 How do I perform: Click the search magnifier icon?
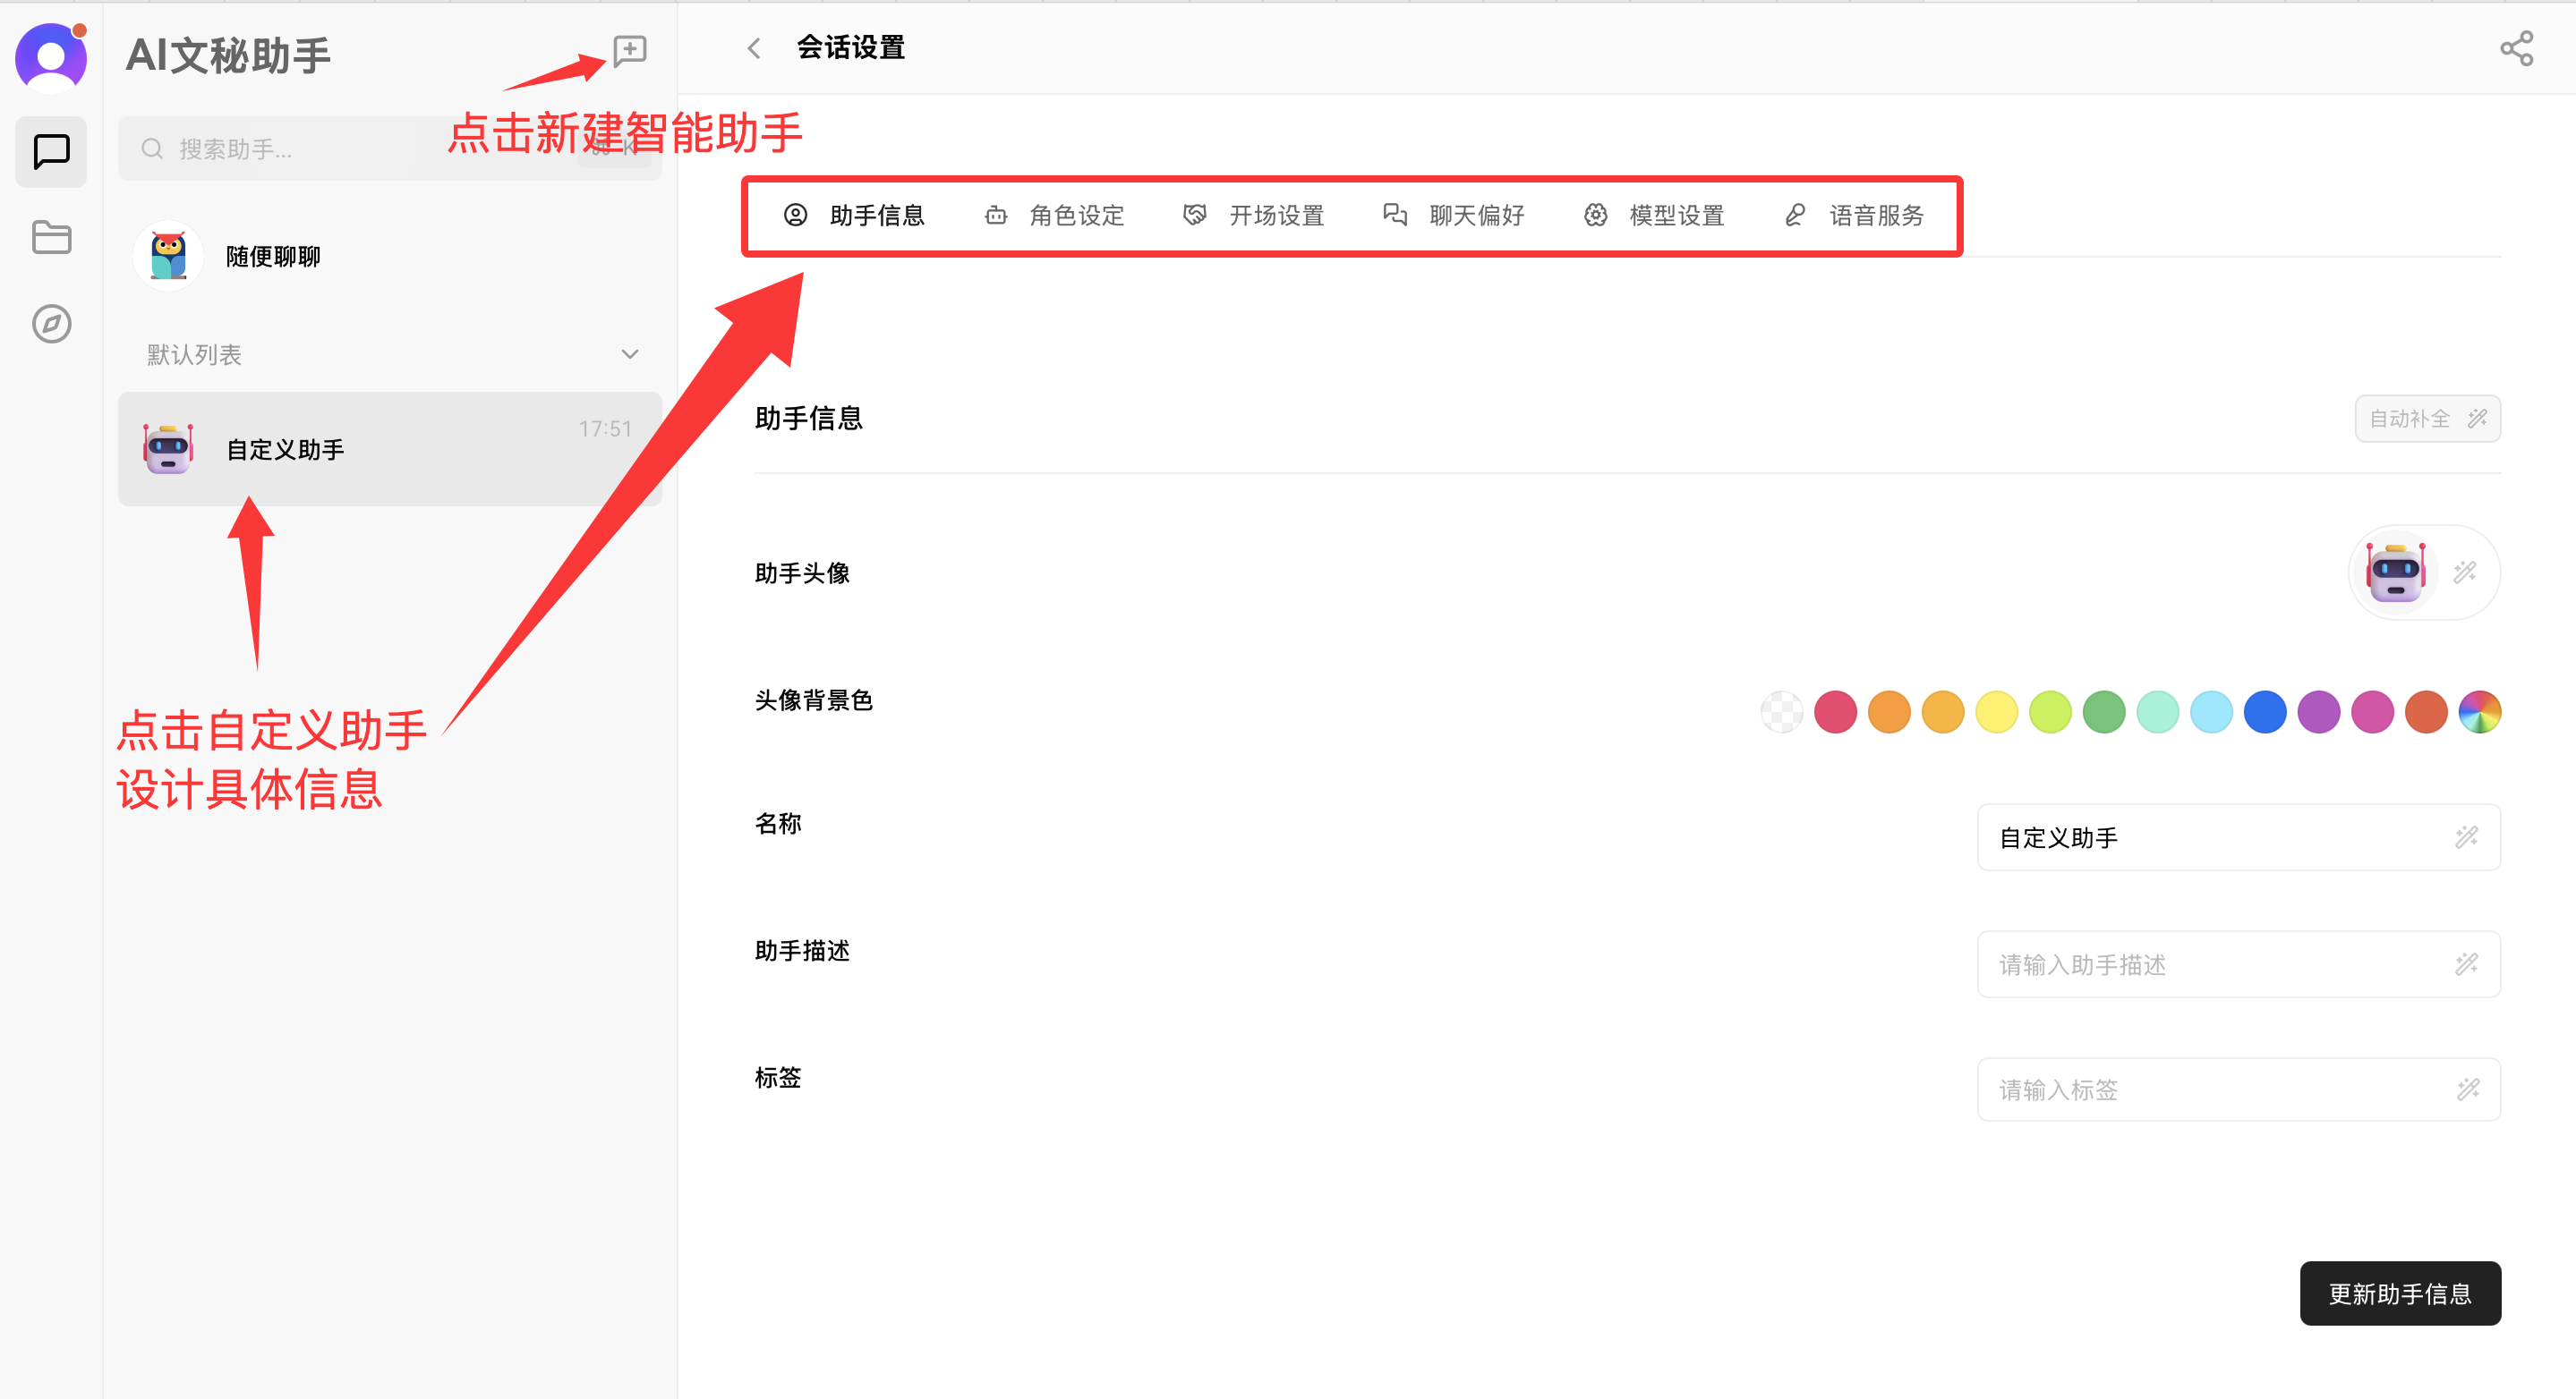click(x=152, y=148)
